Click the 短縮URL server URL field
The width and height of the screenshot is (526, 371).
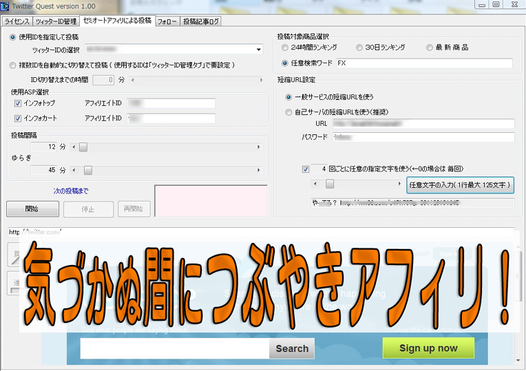tap(423, 124)
